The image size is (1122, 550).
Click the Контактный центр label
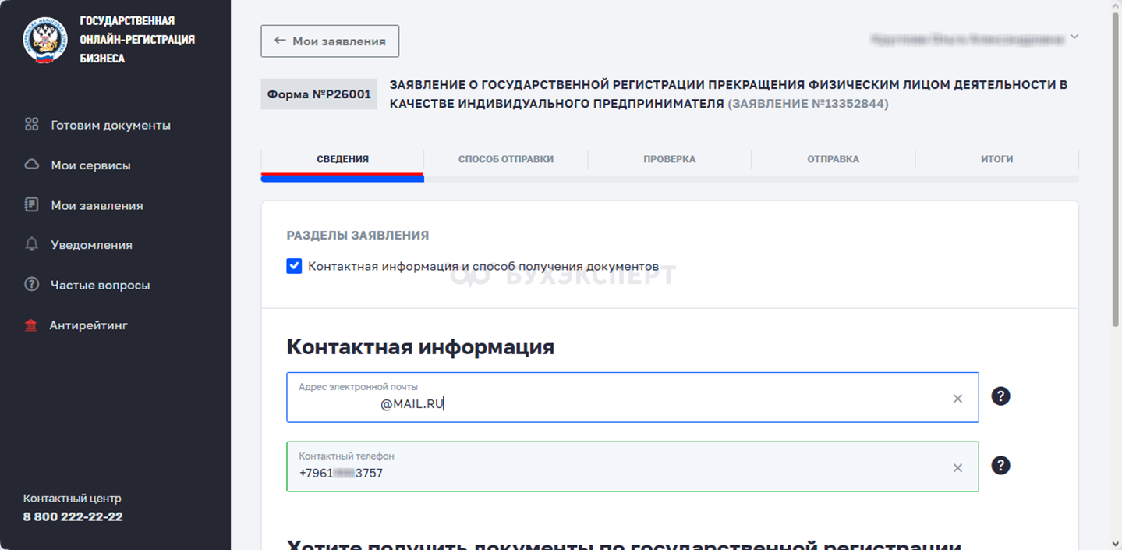pyautogui.click(x=73, y=499)
